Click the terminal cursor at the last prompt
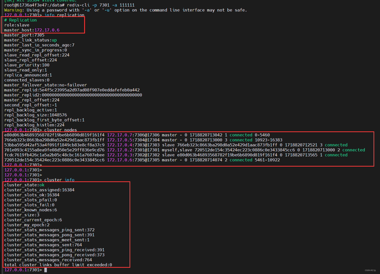The height and width of the screenshot is (274, 380). tap(46, 270)
